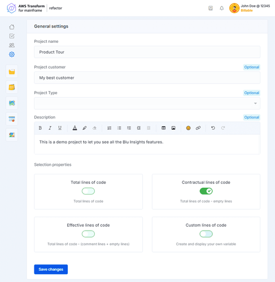This screenshot has height=282, width=275.
Task: Open the colorful dashboard module in sidebar
Action: pos(12,135)
